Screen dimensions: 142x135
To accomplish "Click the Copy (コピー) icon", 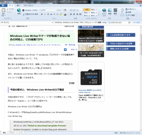I will tap(8, 12).
